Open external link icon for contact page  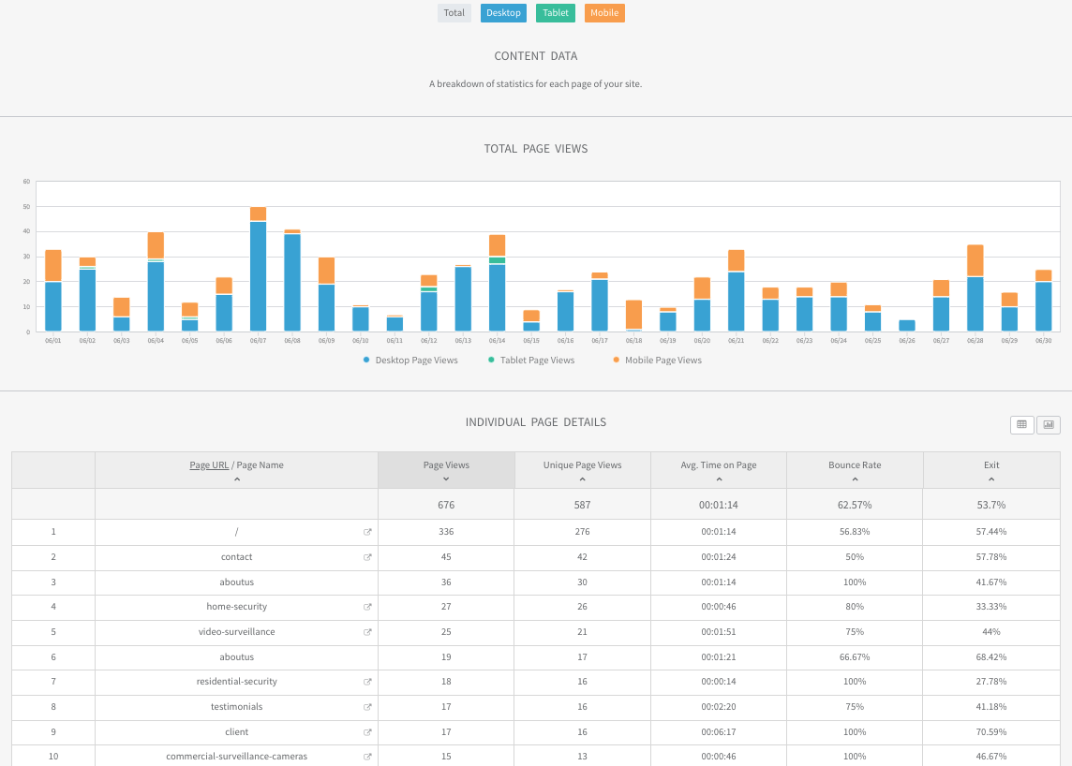coord(367,557)
